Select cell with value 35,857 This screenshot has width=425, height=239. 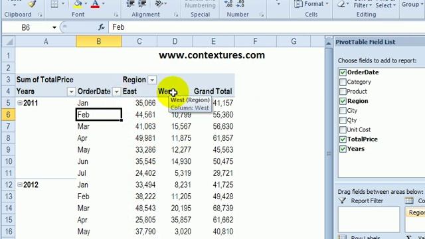pos(175,220)
